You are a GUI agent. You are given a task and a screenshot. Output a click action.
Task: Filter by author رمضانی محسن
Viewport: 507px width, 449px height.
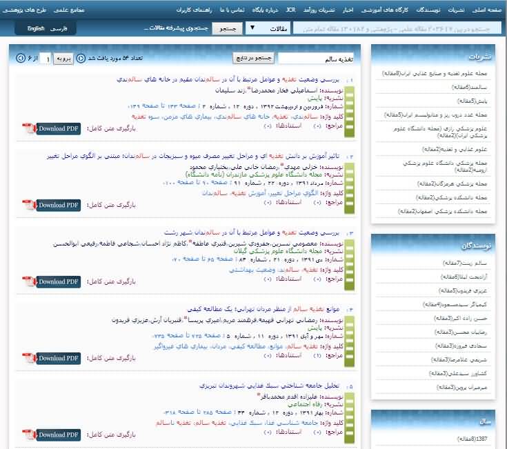click(x=461, y=332)
